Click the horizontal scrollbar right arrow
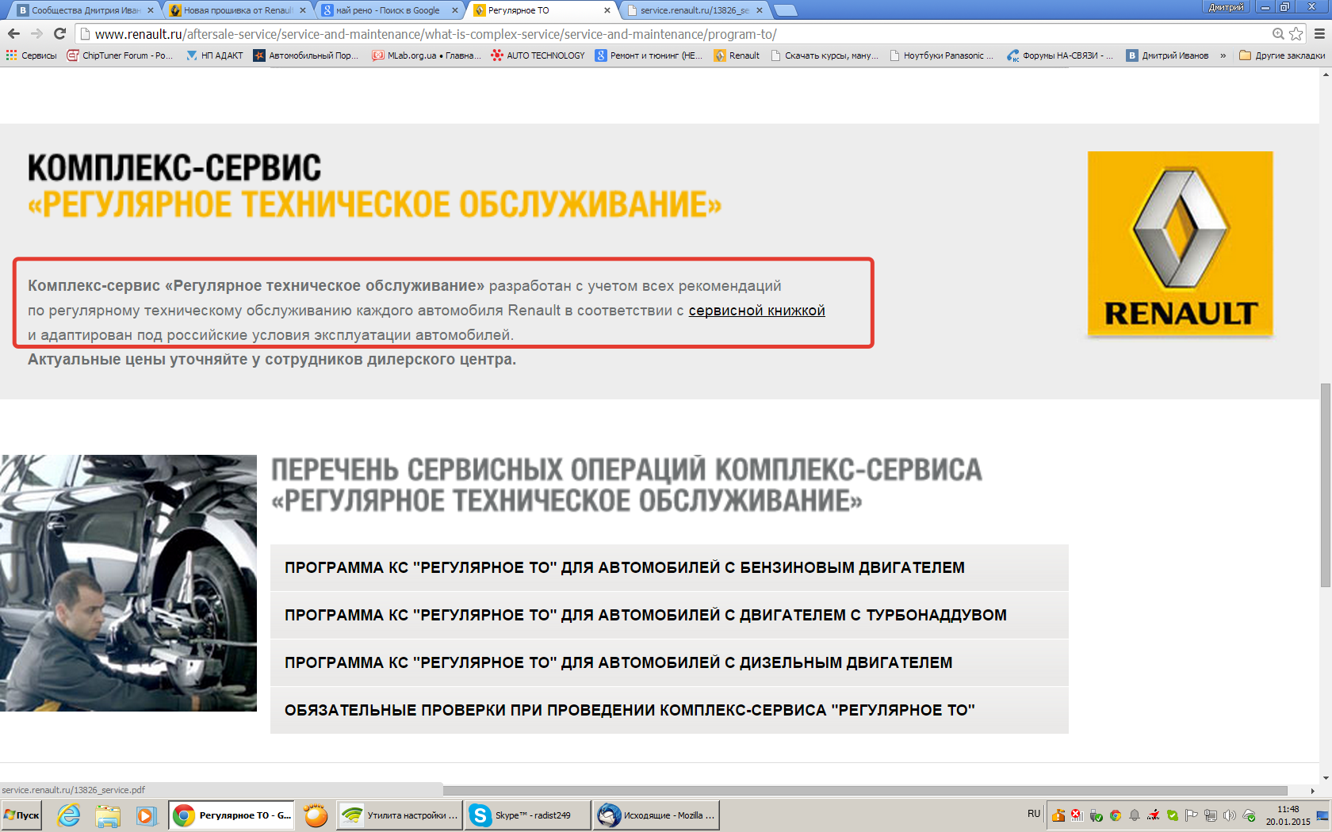Screen dimensions: 1332x832 click(x=1313, y=790)
